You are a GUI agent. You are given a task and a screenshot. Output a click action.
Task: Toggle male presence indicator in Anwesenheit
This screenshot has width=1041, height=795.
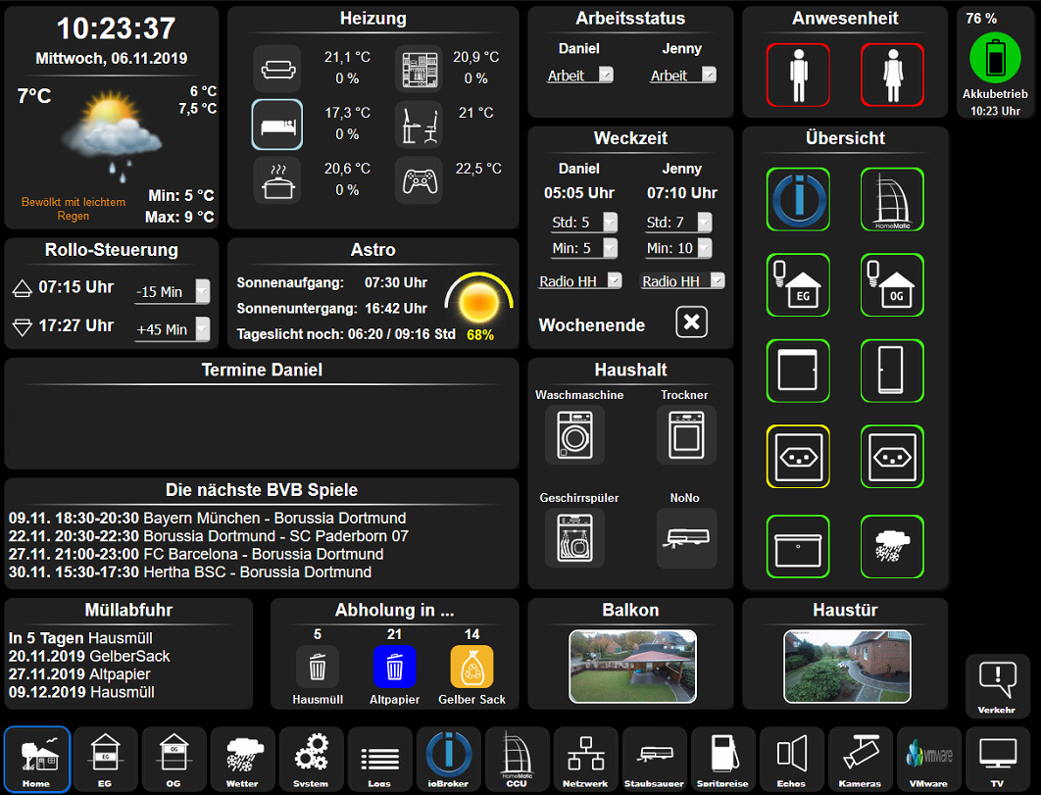(798, 75)
